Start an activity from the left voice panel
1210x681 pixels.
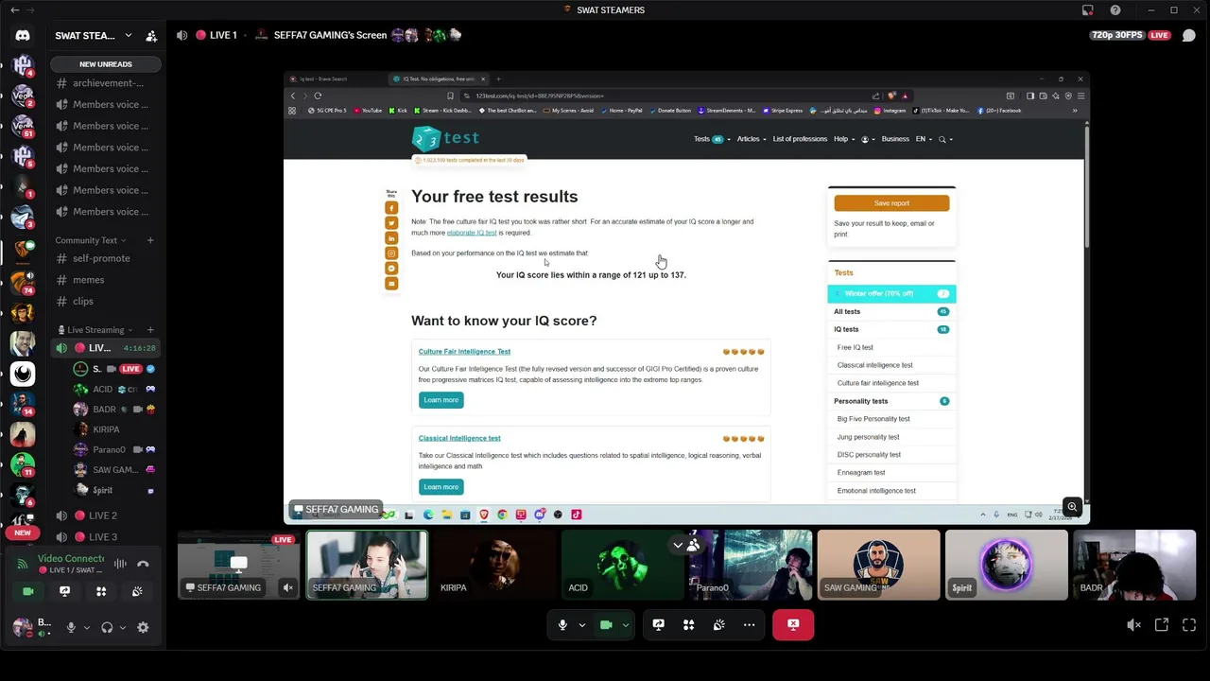101,591
